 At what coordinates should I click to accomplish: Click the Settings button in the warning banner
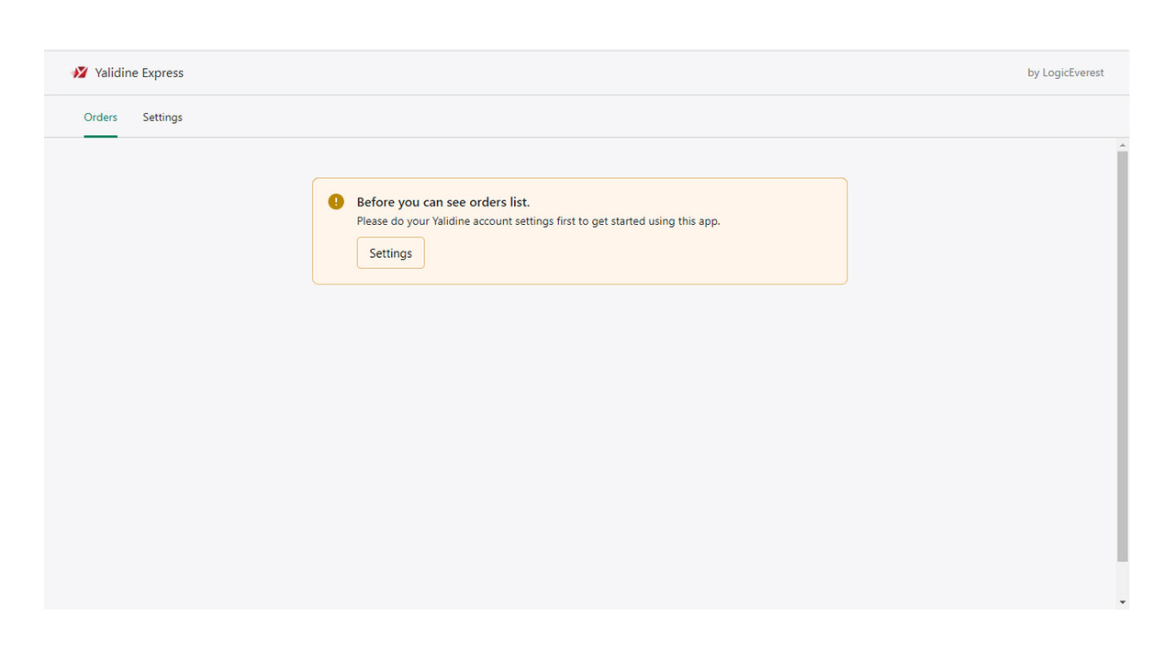tap(391, 253)
